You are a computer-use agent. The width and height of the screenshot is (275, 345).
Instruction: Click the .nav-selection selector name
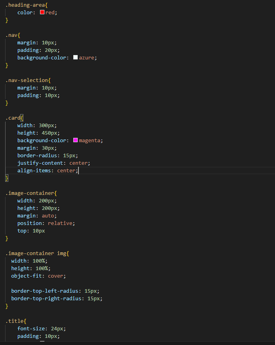click(27, 80)
